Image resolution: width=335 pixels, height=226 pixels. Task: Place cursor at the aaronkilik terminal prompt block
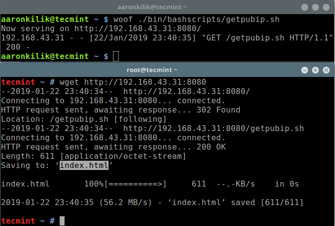(115, 56)
